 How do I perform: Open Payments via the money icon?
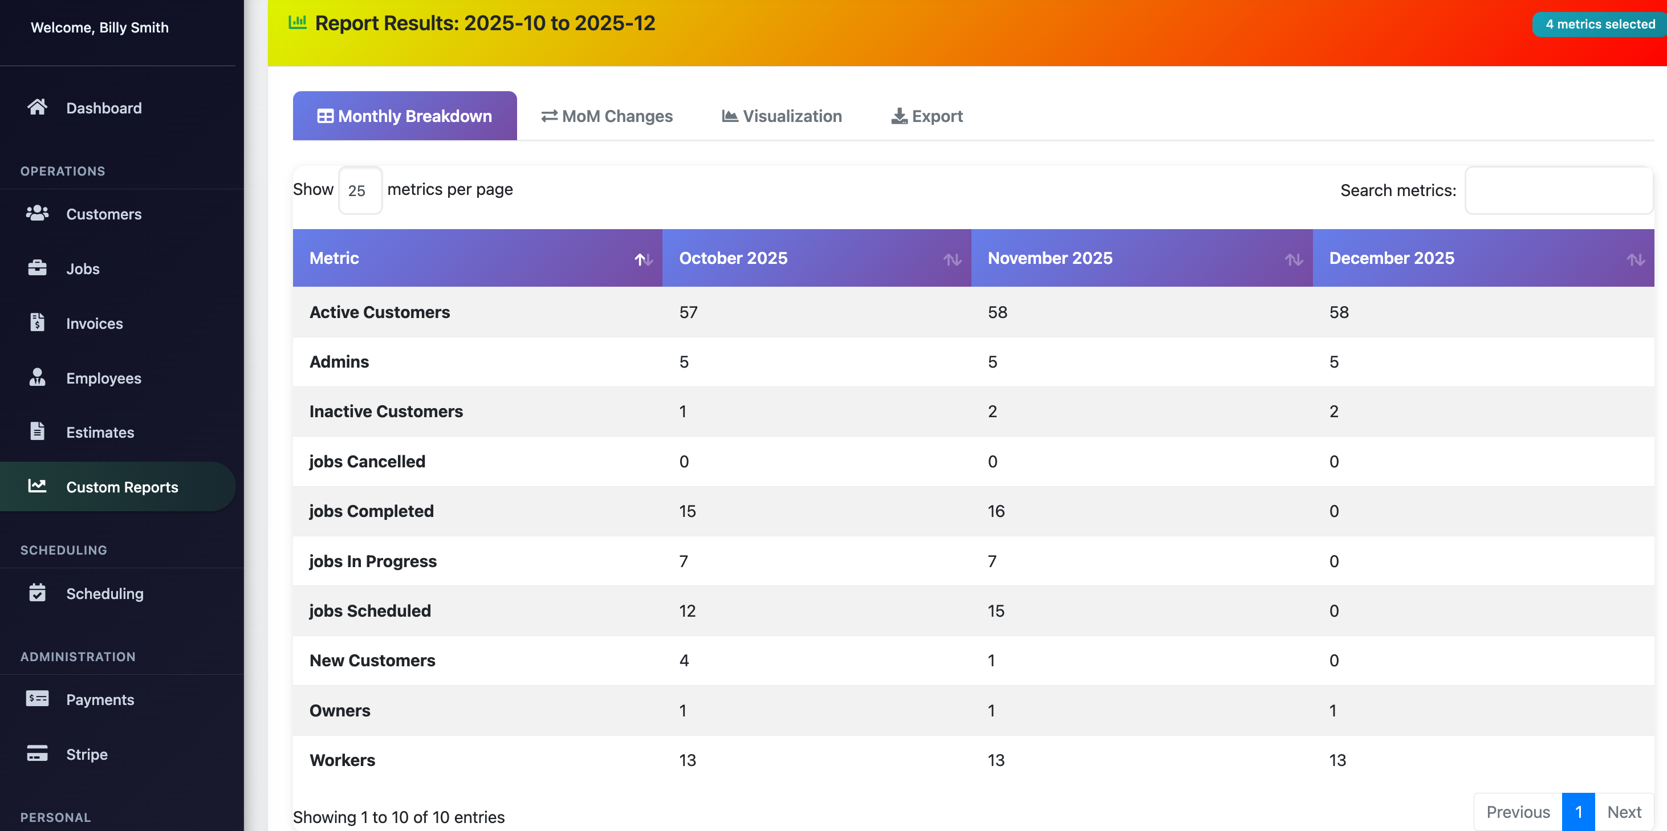[x=37, y=699]
